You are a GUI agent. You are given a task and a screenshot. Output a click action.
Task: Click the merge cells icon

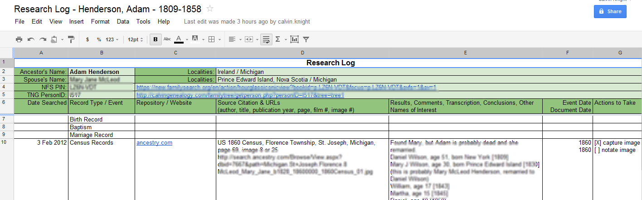pyautogui.click(x=248, y=39)
